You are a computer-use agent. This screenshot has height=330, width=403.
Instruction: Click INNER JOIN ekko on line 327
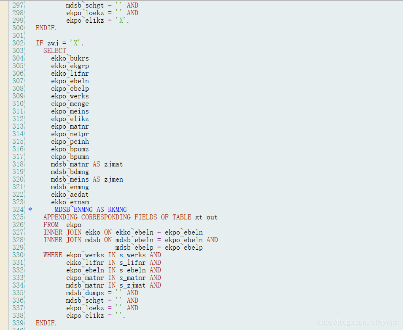click(72, 232)
